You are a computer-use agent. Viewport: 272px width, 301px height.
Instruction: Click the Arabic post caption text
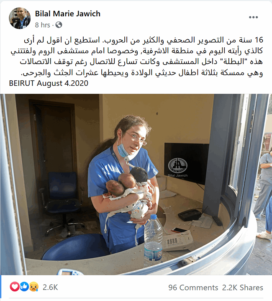[x=136, y=56]
